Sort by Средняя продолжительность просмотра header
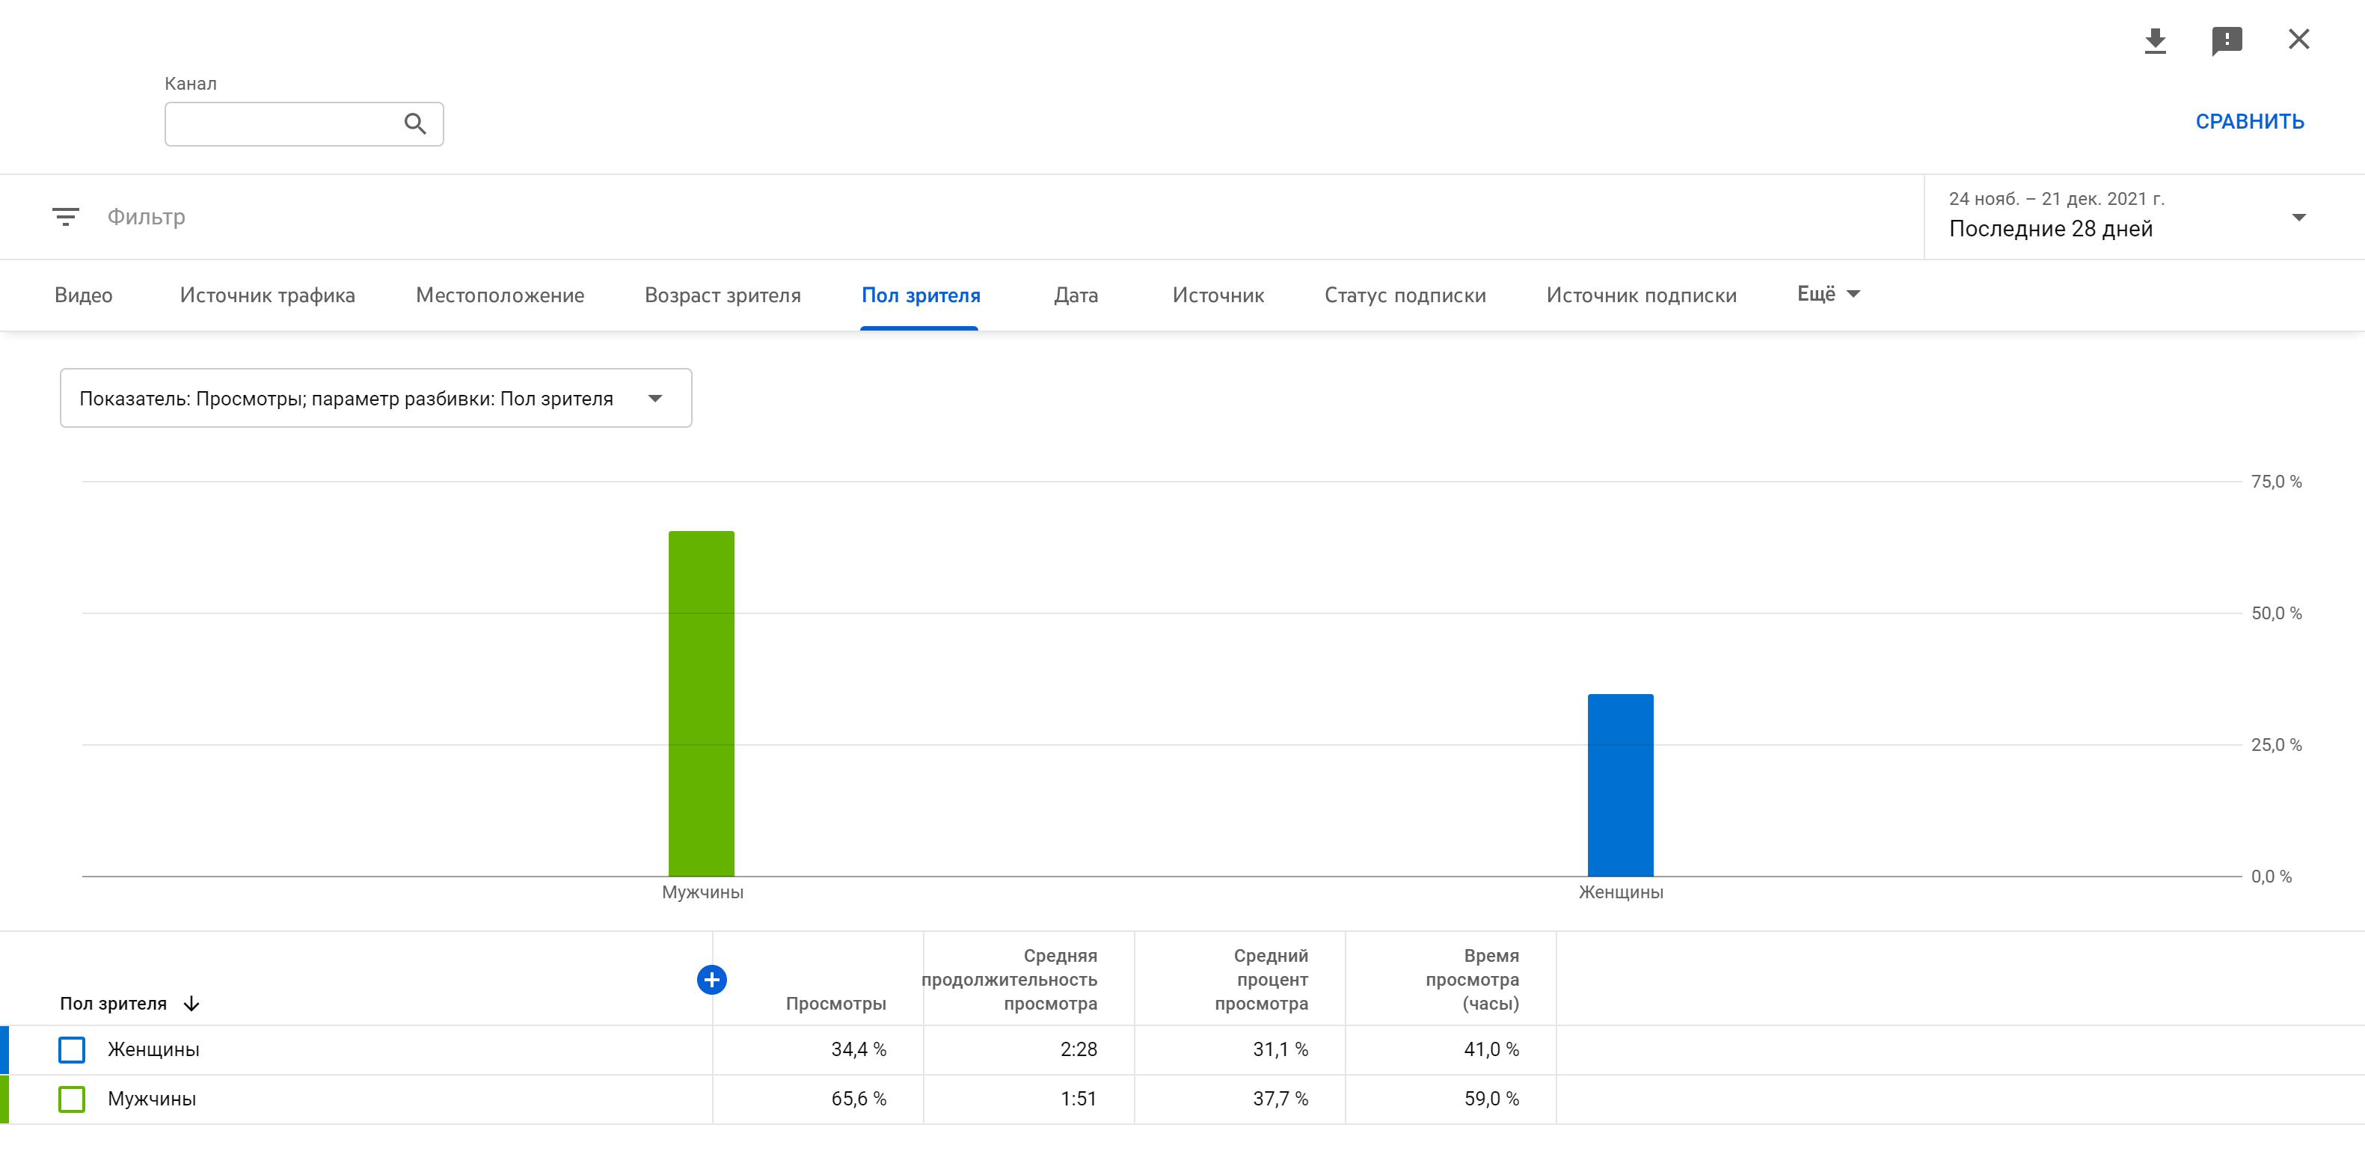2365x1172 pixels. tap(1009, 979)
